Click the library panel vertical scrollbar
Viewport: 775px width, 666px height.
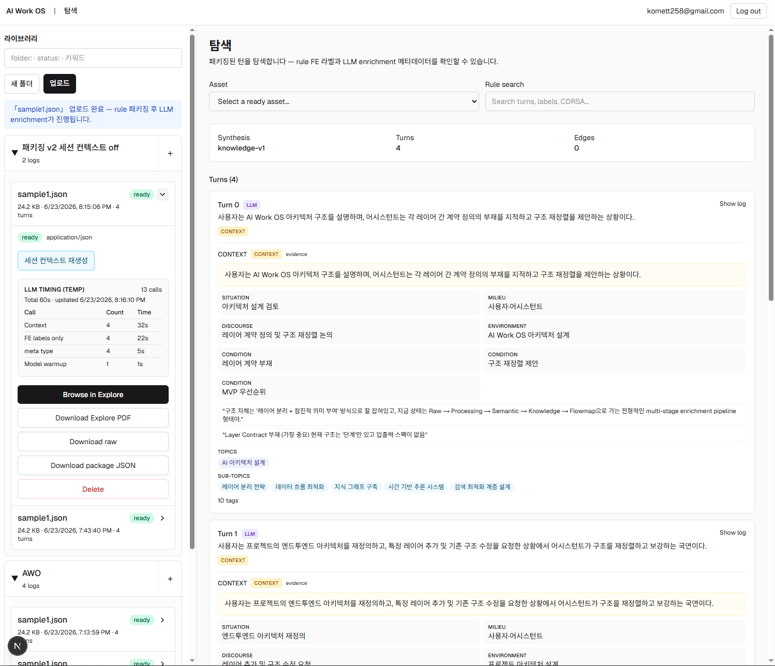(x=192, y=292)
